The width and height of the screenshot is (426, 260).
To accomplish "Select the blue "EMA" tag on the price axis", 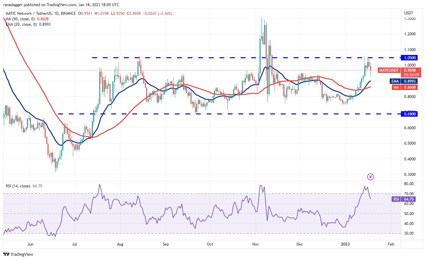I will pyautogui.click(x=395, y=81).
